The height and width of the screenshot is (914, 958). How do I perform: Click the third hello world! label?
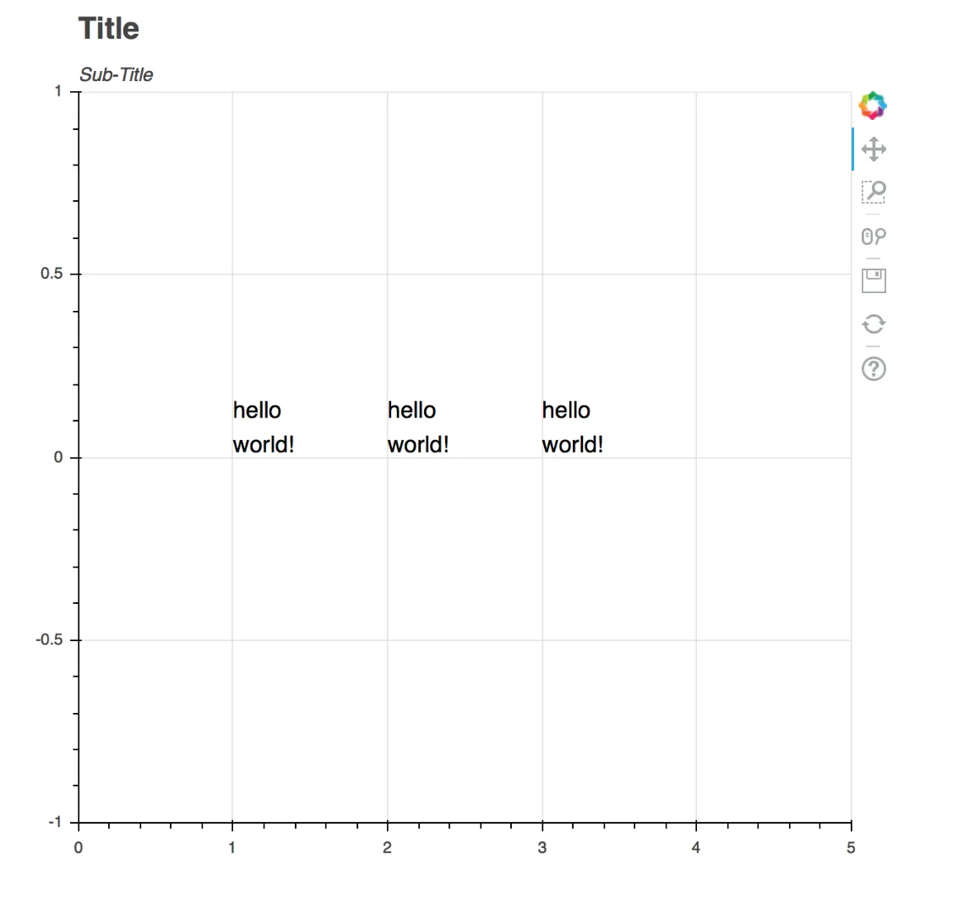(572, 427)
